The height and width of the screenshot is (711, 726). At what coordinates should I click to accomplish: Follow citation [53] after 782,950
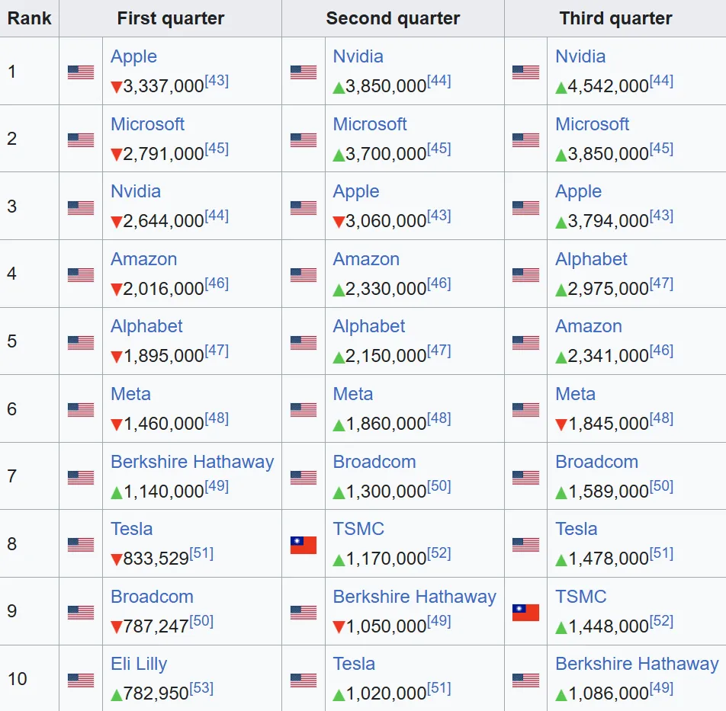201,688
